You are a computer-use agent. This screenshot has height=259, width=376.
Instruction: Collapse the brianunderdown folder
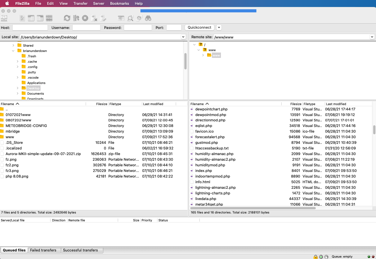click(x=13, y=51)
